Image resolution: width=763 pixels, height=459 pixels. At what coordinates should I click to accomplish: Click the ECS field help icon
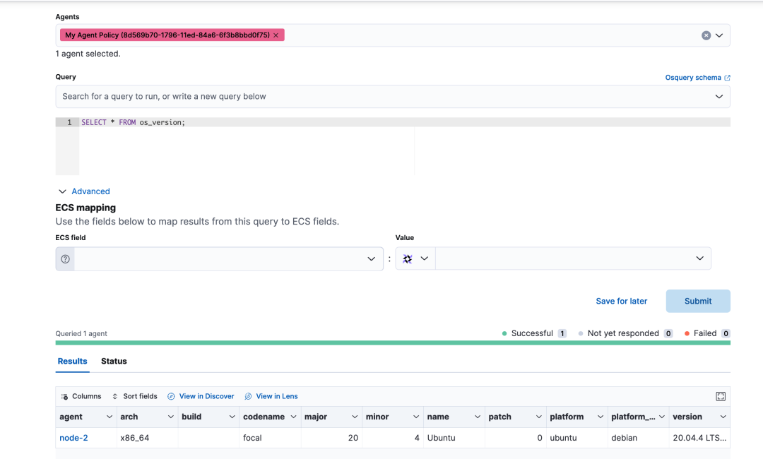click(66, 259)
